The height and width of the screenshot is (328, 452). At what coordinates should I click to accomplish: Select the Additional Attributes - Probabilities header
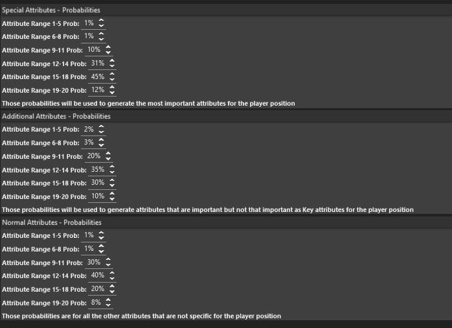click(x=56, y=117)
